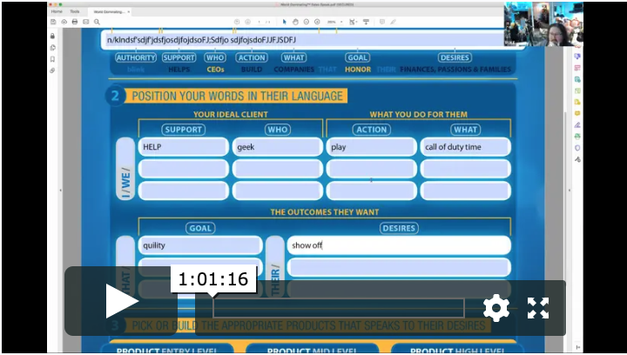Click the search magnifier in Acrobat toolbar

click(x=97, y=21)
